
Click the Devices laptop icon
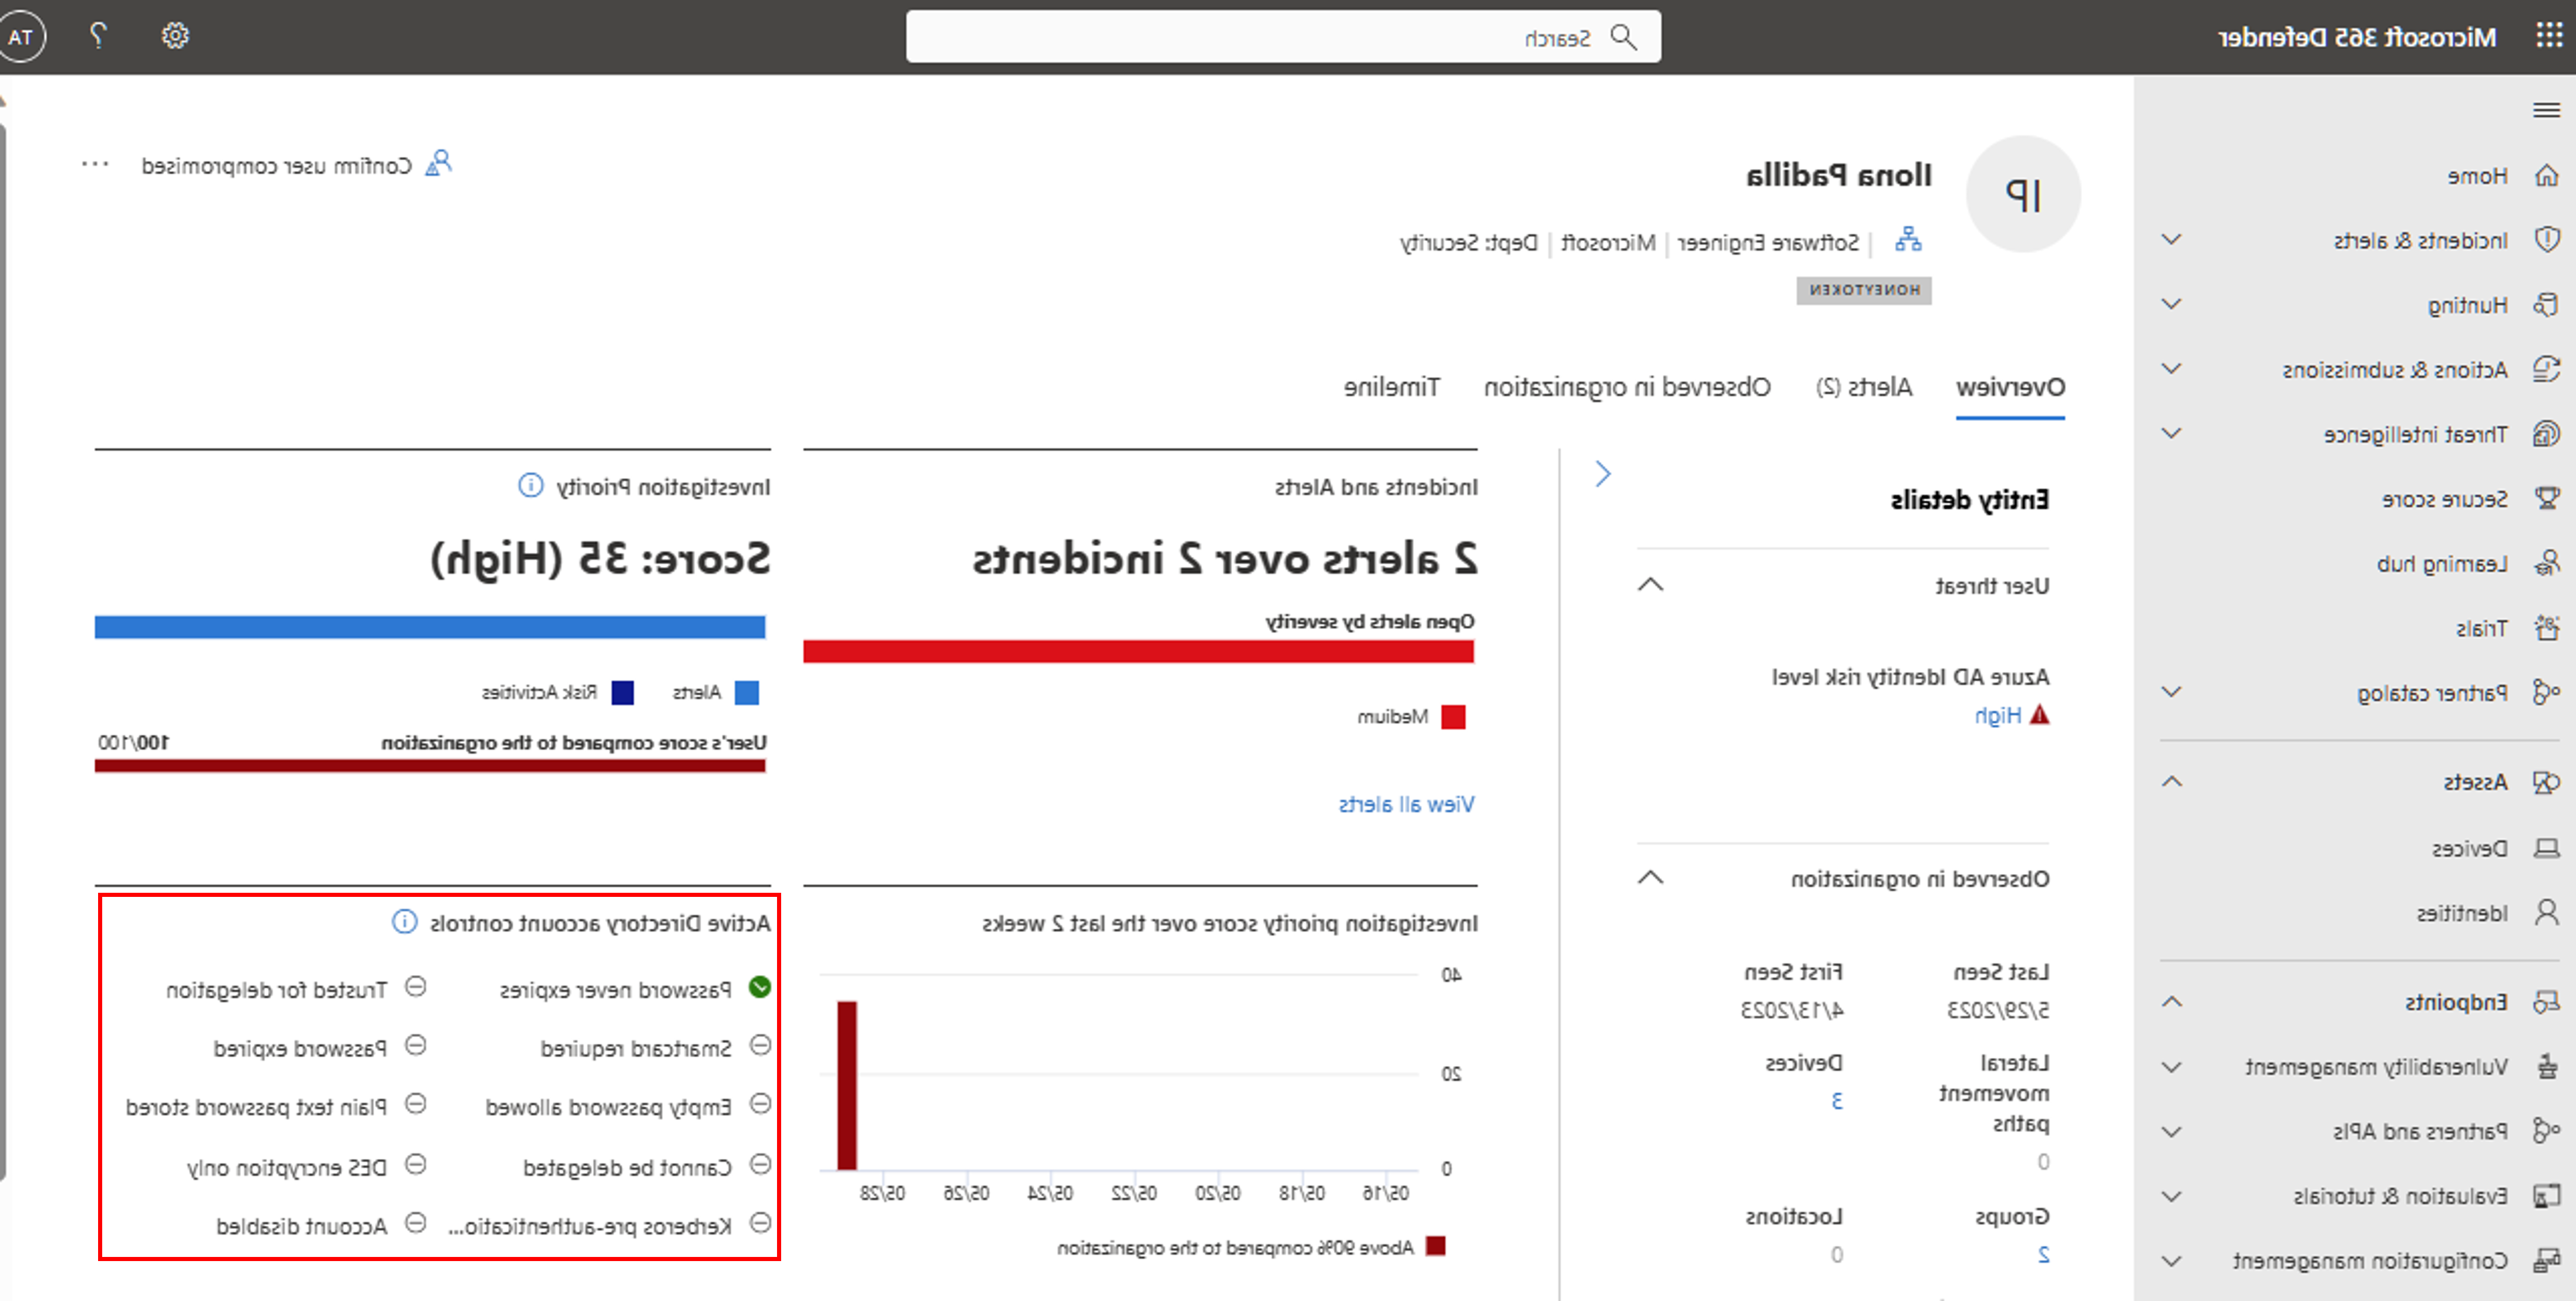point(2547,849)
